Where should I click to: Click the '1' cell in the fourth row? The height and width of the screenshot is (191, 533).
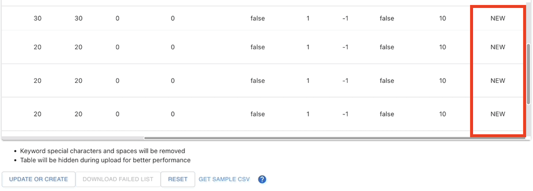pos(308,114)
